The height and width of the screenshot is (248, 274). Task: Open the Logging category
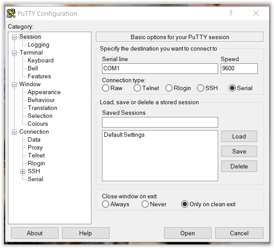(38, 45)
